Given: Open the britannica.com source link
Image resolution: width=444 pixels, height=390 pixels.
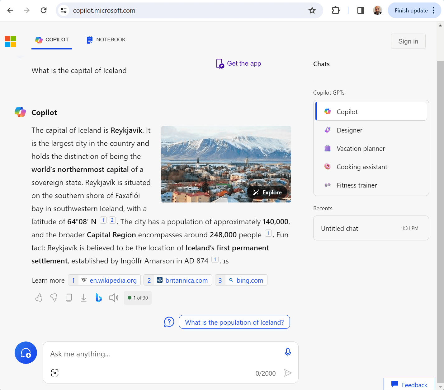Looking at the screenshot, I should pos(178,280).
